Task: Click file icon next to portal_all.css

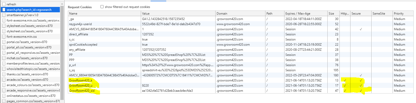Action: 4,47
